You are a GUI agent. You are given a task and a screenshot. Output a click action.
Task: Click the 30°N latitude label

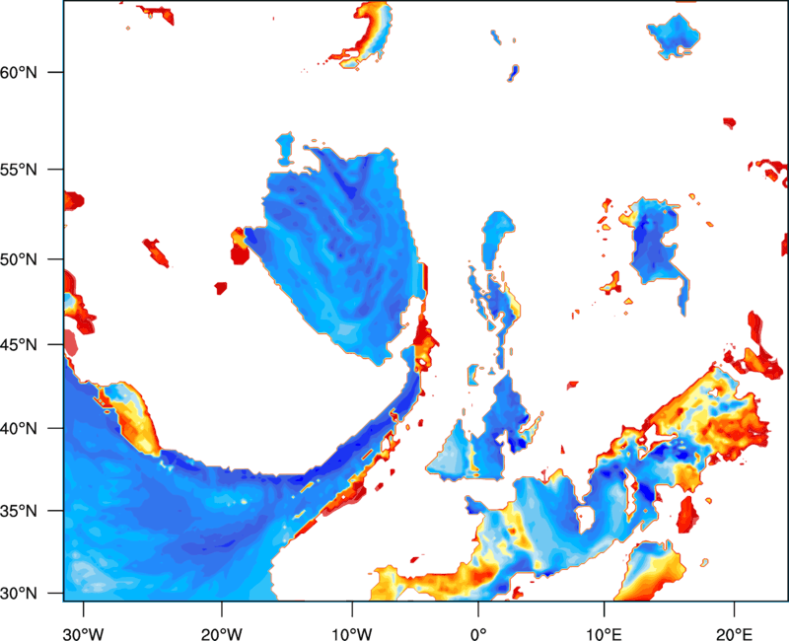[19, 594]
